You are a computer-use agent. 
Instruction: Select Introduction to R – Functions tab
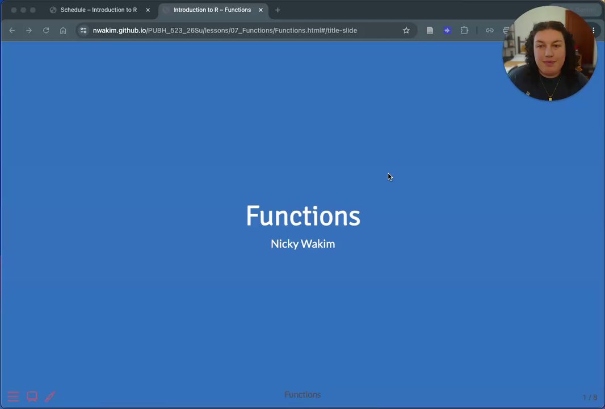[212, 10]
